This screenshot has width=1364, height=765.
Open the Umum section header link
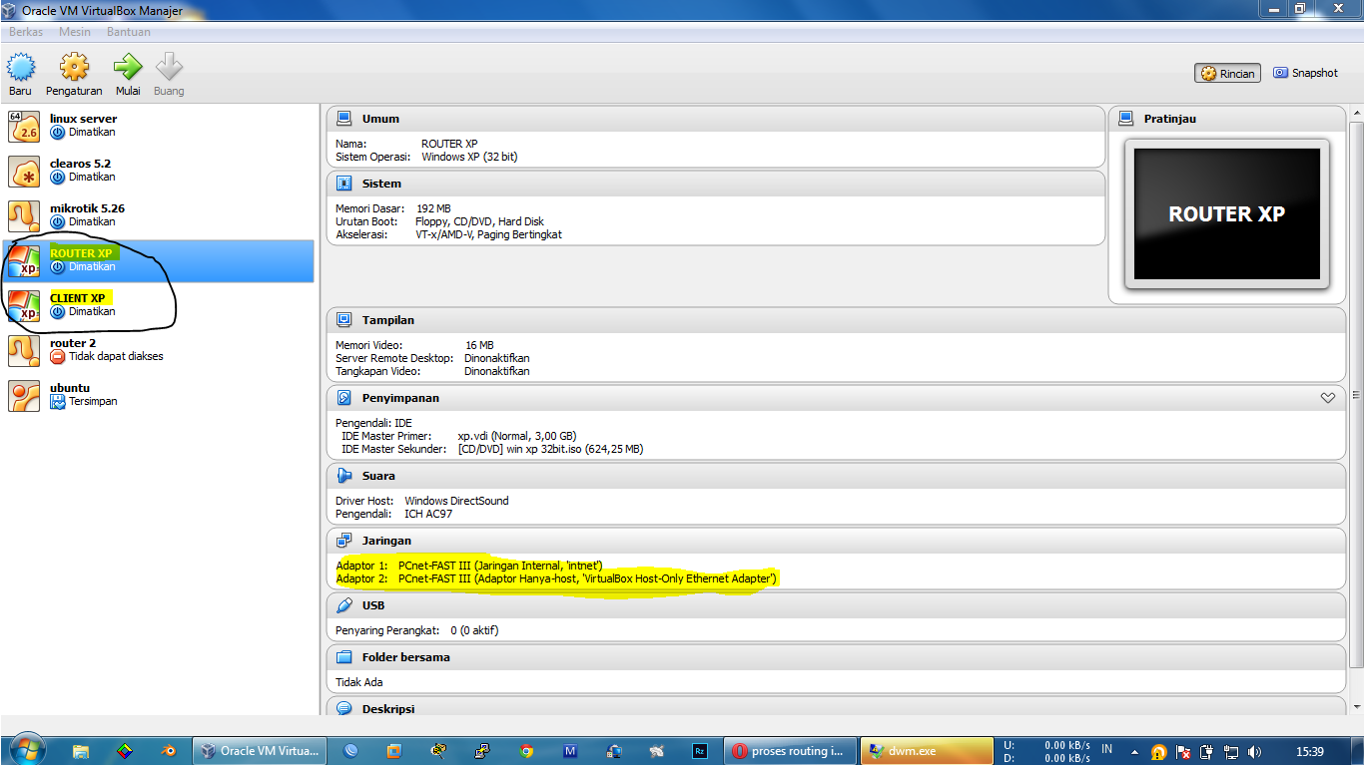380,119
